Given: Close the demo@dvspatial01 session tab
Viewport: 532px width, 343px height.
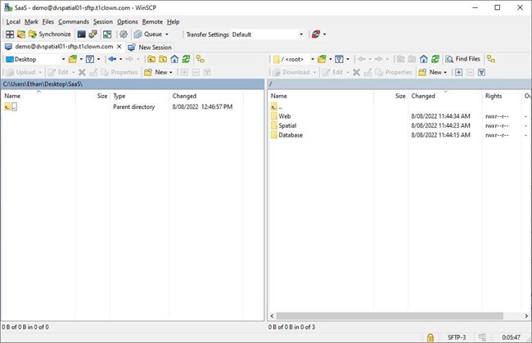Looking at the screenshot, I should 119,47.
